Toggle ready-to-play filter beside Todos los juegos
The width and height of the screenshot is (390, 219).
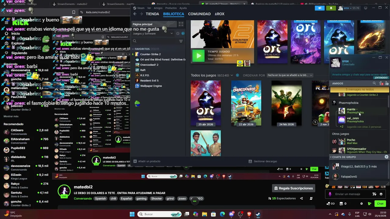[x=237, y=75]
